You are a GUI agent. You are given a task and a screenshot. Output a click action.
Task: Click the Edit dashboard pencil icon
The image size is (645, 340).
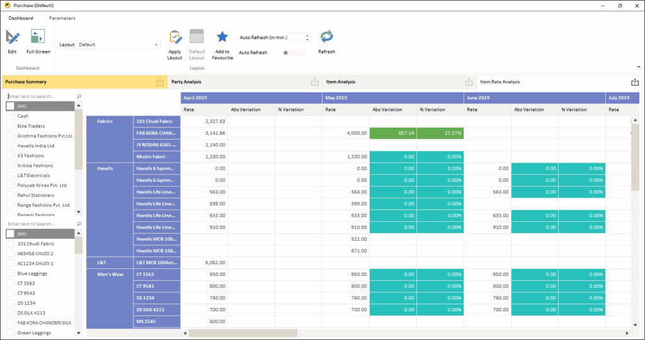click(12, 37)
